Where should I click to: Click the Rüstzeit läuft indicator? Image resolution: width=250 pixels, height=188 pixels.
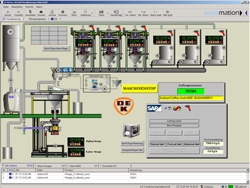[x=157, y=145]
